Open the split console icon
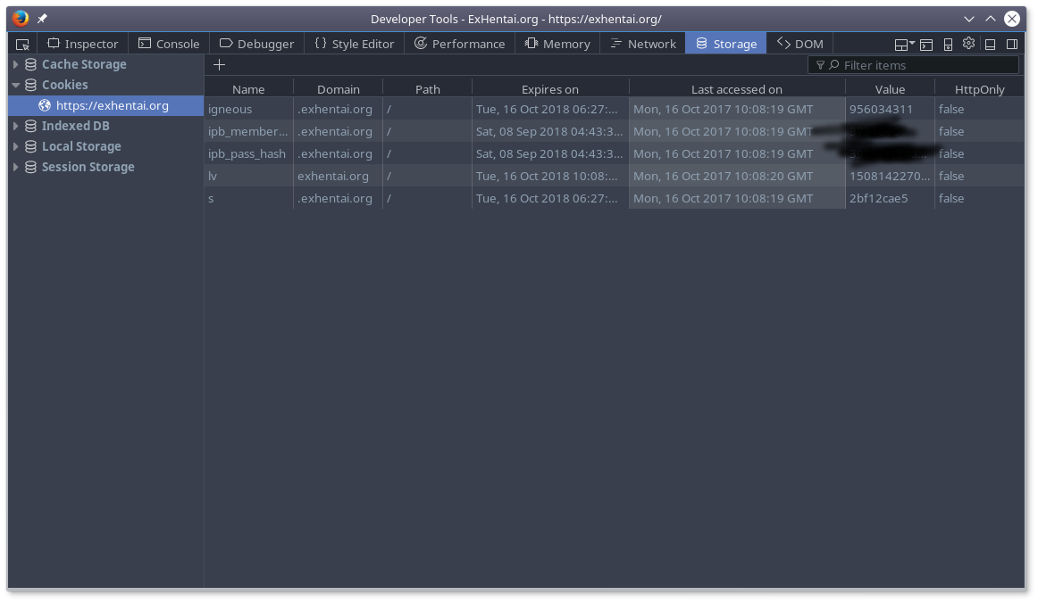Viewport: 1038px width, 603px height. (x=926, y=44)
